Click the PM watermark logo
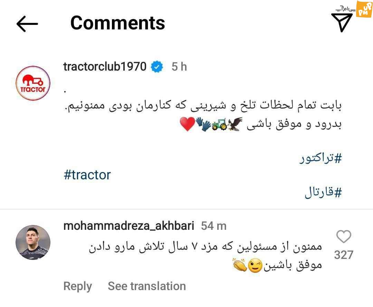The image size is (373, 307). click(364, 9)
